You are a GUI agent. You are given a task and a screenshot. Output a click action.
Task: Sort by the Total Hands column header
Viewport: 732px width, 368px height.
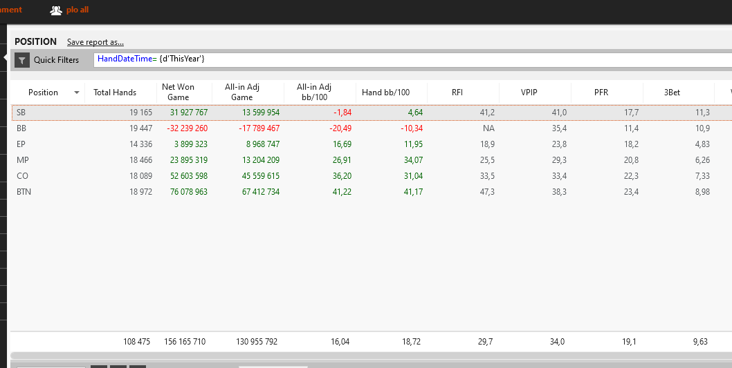pos(115,93)
